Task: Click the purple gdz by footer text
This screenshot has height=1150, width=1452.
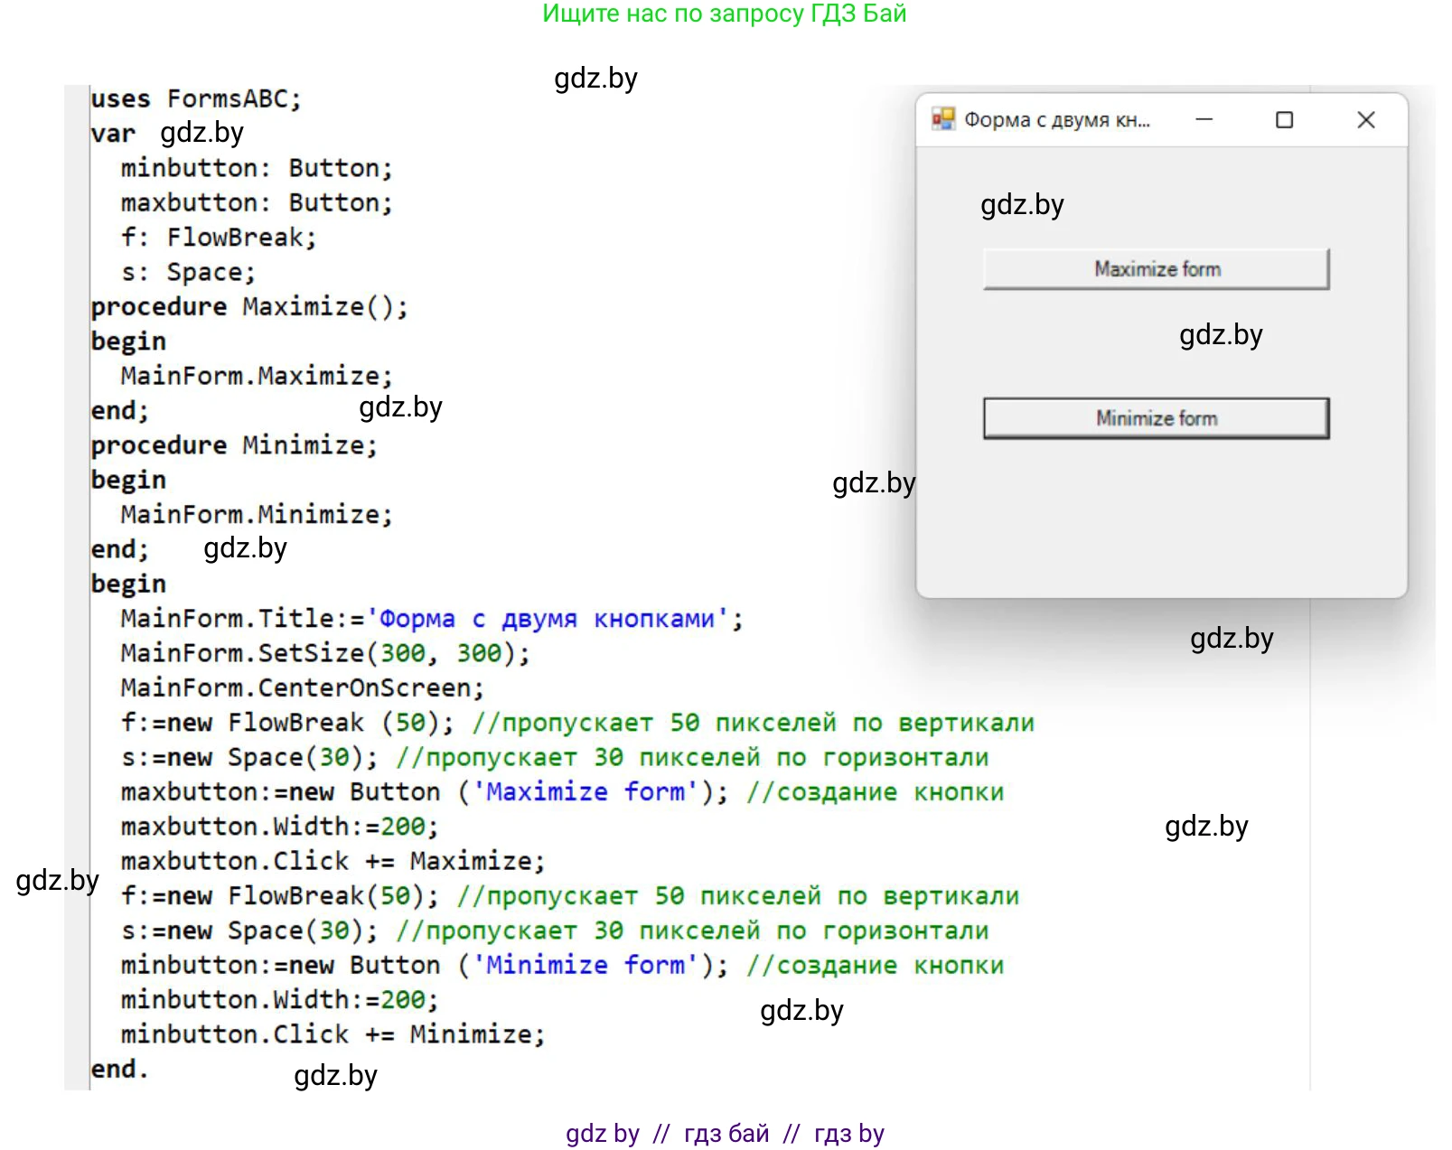Action: coord(602,1133)
